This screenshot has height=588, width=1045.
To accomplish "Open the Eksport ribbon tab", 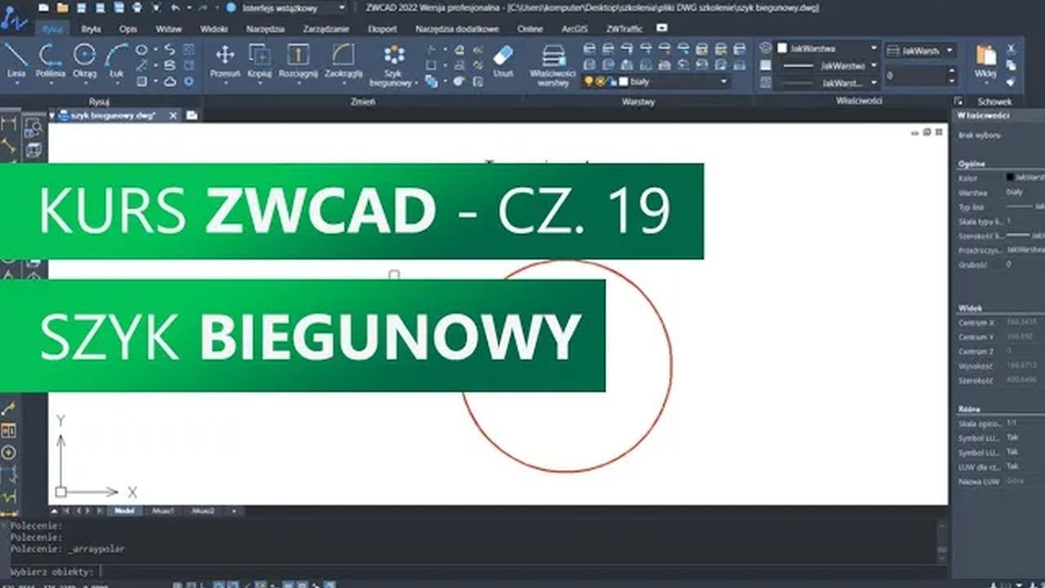I will (382, 29).
